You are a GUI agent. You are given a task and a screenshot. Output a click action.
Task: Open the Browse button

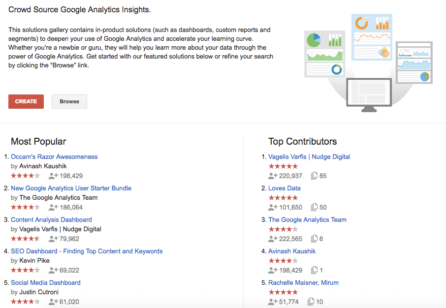point(69,101)
